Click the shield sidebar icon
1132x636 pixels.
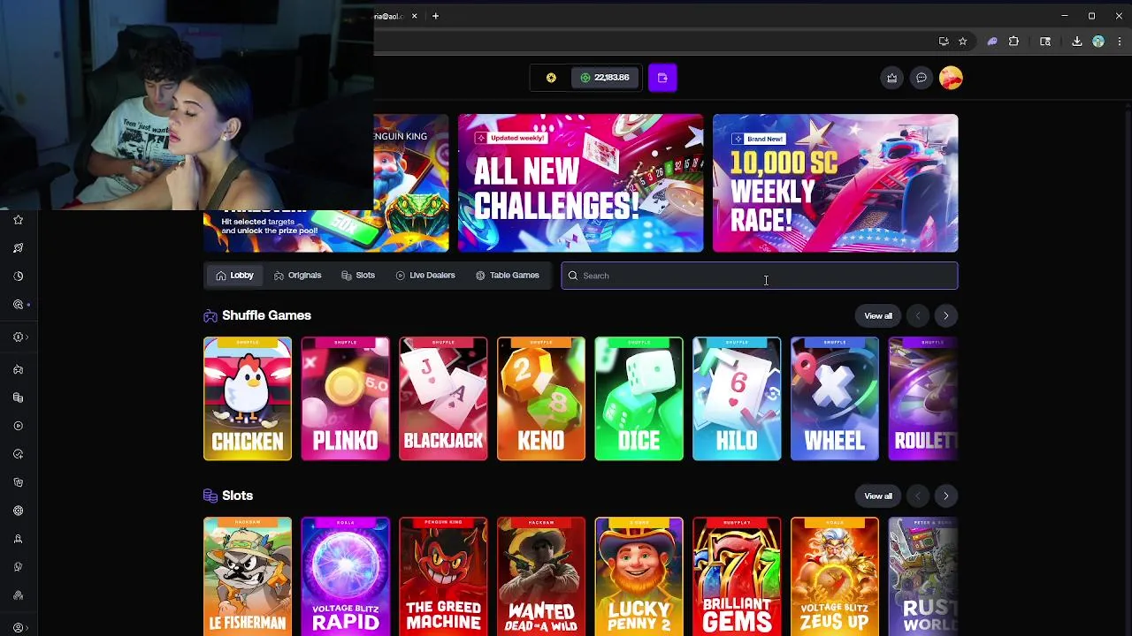tap(18, 567)
